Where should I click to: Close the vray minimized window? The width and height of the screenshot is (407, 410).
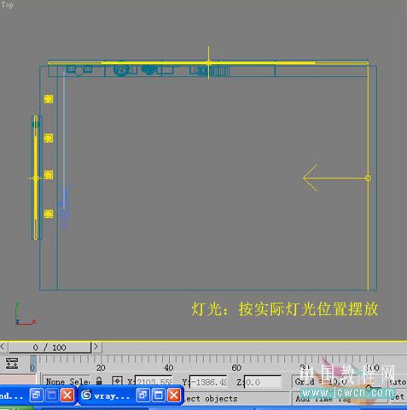coord(174,395)
